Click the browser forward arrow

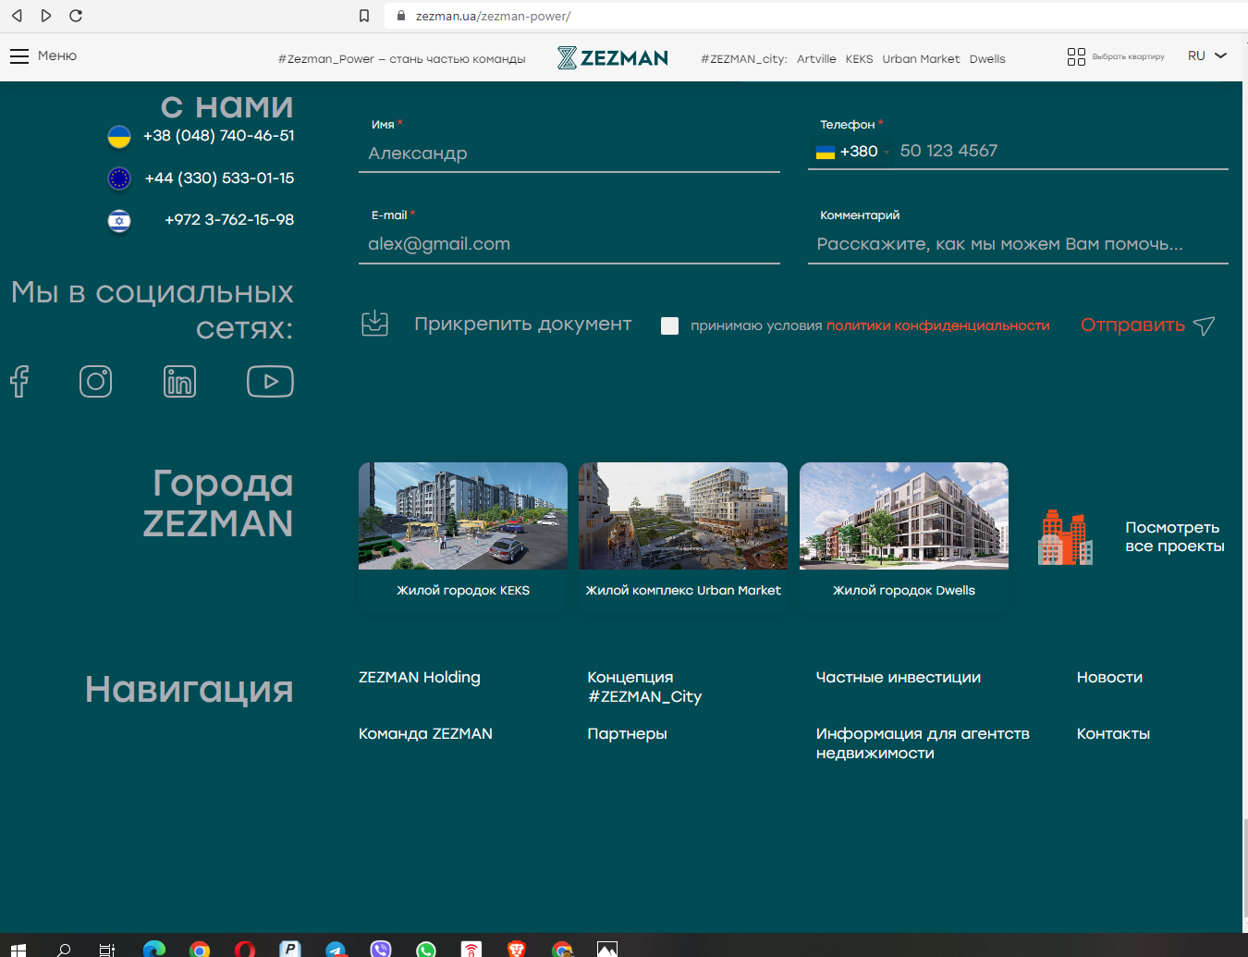[x=46, y=16]
